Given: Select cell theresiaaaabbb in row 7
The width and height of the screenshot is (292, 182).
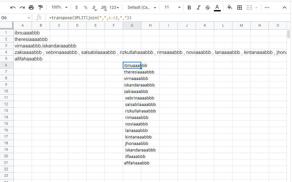Looking at the screenshot, I should coord(132,72).
